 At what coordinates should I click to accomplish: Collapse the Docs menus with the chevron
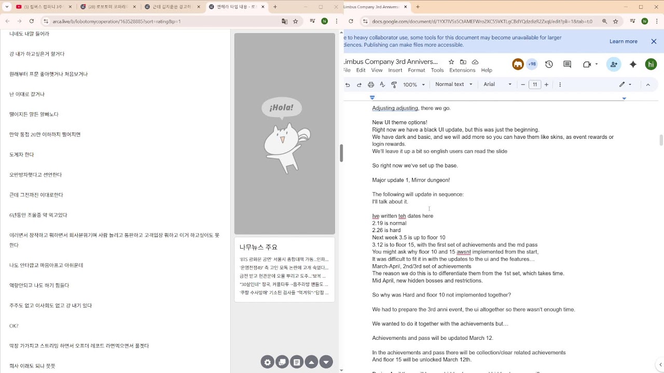point(648,84)
